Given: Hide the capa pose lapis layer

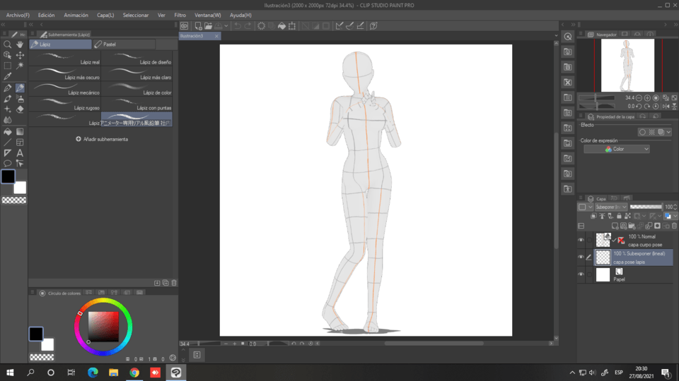Looking at the screenshot, I should pyautogui.click(x=581, y=257).
